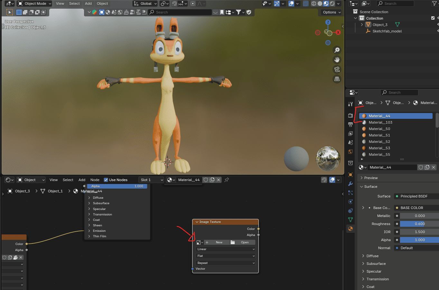Click the Normal Default field
The image size is (439, 290).
coord(416,248)
